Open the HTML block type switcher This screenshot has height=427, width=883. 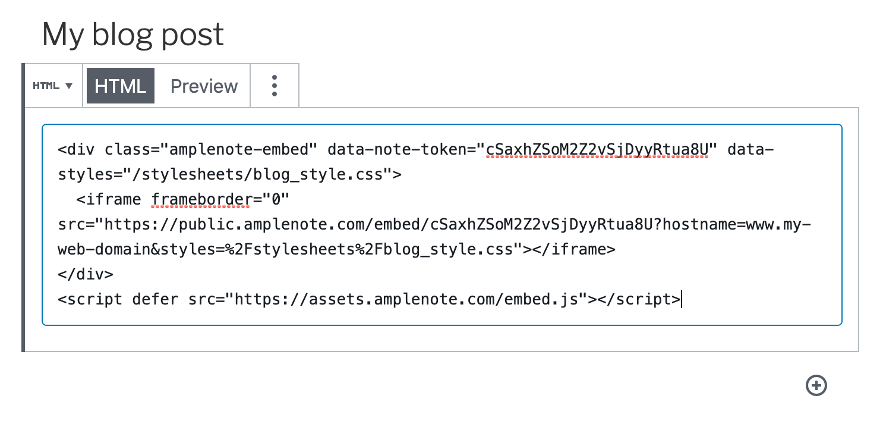[53, 86]
